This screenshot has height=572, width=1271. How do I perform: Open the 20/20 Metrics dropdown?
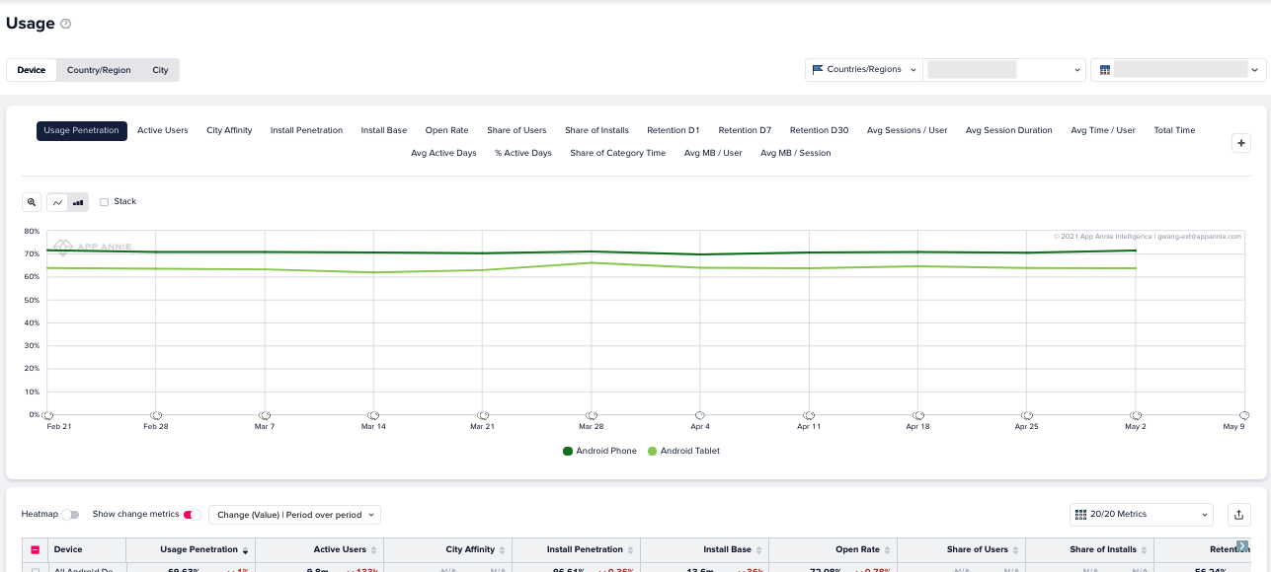tap(1142, 515)
